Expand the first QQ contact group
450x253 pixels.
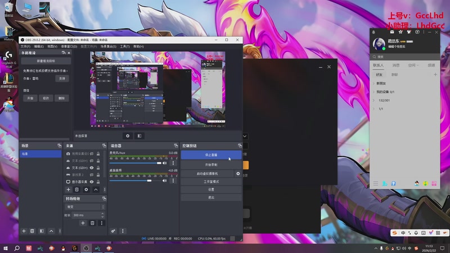[373, 83]
